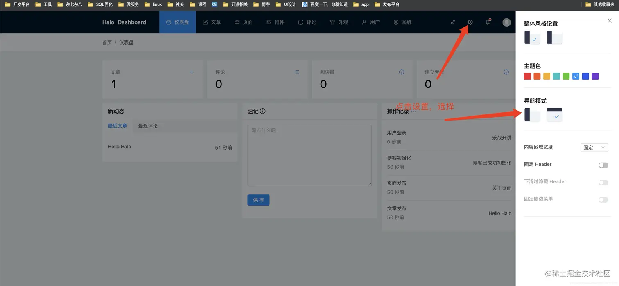The width and height of the screenshot is (619, 286).
Task: Open UI设计 bookmark folder
Action: point(285,4)
